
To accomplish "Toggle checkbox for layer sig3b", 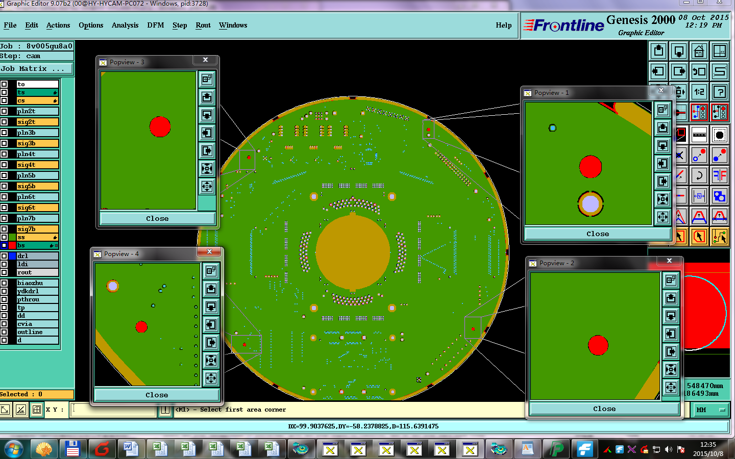I will click(x=4, y=143).
